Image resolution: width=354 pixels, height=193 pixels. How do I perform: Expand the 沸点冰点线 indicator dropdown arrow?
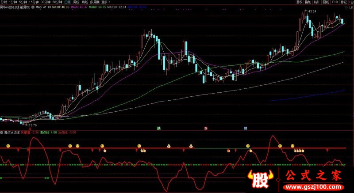coord(2,132)
